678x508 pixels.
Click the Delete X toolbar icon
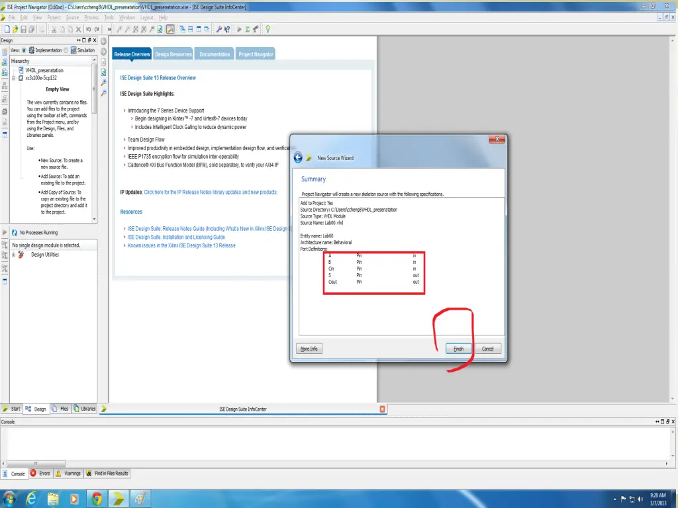pyautogui.click(x=78, y=29)
